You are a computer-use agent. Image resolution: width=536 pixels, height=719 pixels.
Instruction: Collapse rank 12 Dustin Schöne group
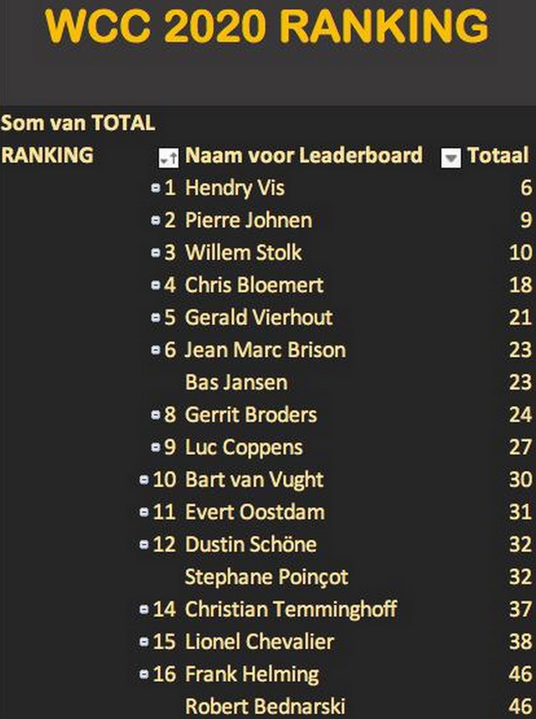pyautogui.click(x=144, y=545)
